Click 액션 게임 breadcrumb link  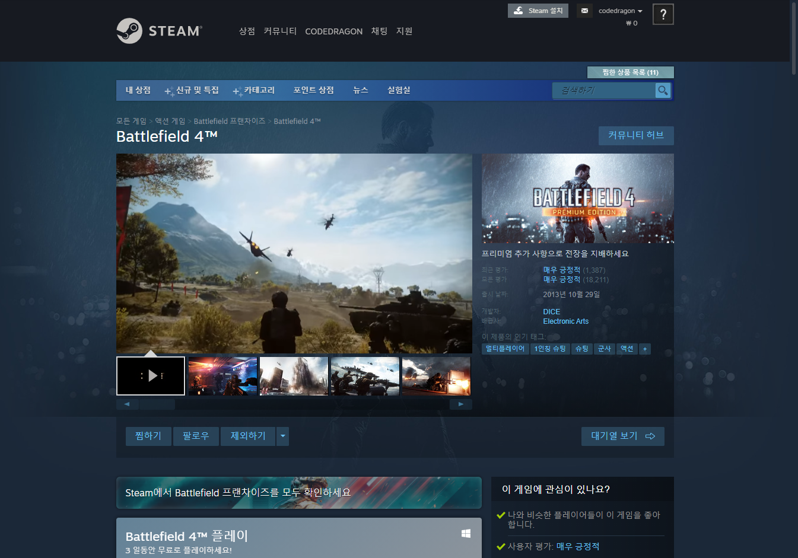pyautogui.click(x=170, y=121)
